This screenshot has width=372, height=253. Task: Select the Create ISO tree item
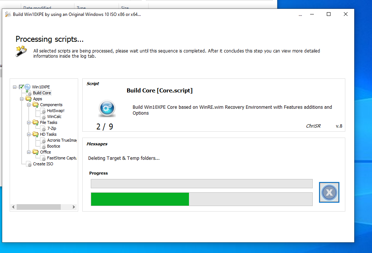pyautogui.click(x=43, y=164)
